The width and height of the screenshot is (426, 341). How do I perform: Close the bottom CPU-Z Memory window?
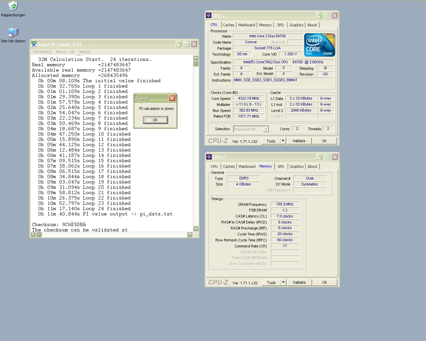tap(335, 157)
